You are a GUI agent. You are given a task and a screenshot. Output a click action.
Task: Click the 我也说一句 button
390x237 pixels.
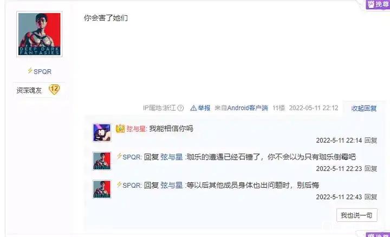pyautogui.click(x=356, y=215)
